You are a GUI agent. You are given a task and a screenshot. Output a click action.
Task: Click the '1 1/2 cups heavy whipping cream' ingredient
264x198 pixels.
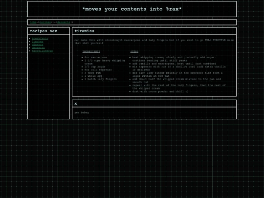(x=105, y=62)
